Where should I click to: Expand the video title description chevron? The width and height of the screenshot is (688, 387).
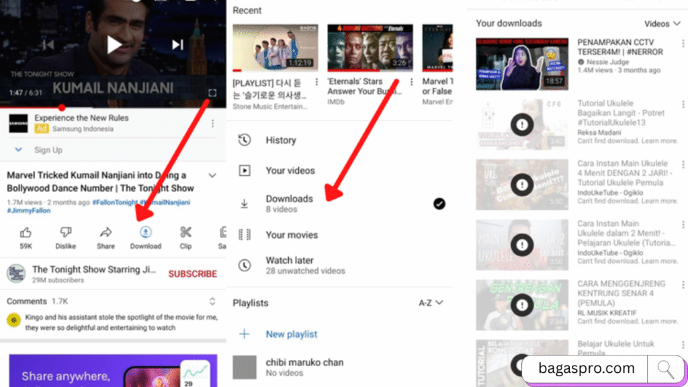click(x=212, y=175)
